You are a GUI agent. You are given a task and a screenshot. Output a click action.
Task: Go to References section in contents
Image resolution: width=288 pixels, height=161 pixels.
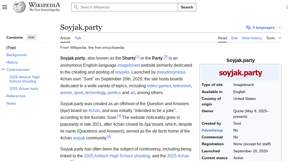click(16, 96)
